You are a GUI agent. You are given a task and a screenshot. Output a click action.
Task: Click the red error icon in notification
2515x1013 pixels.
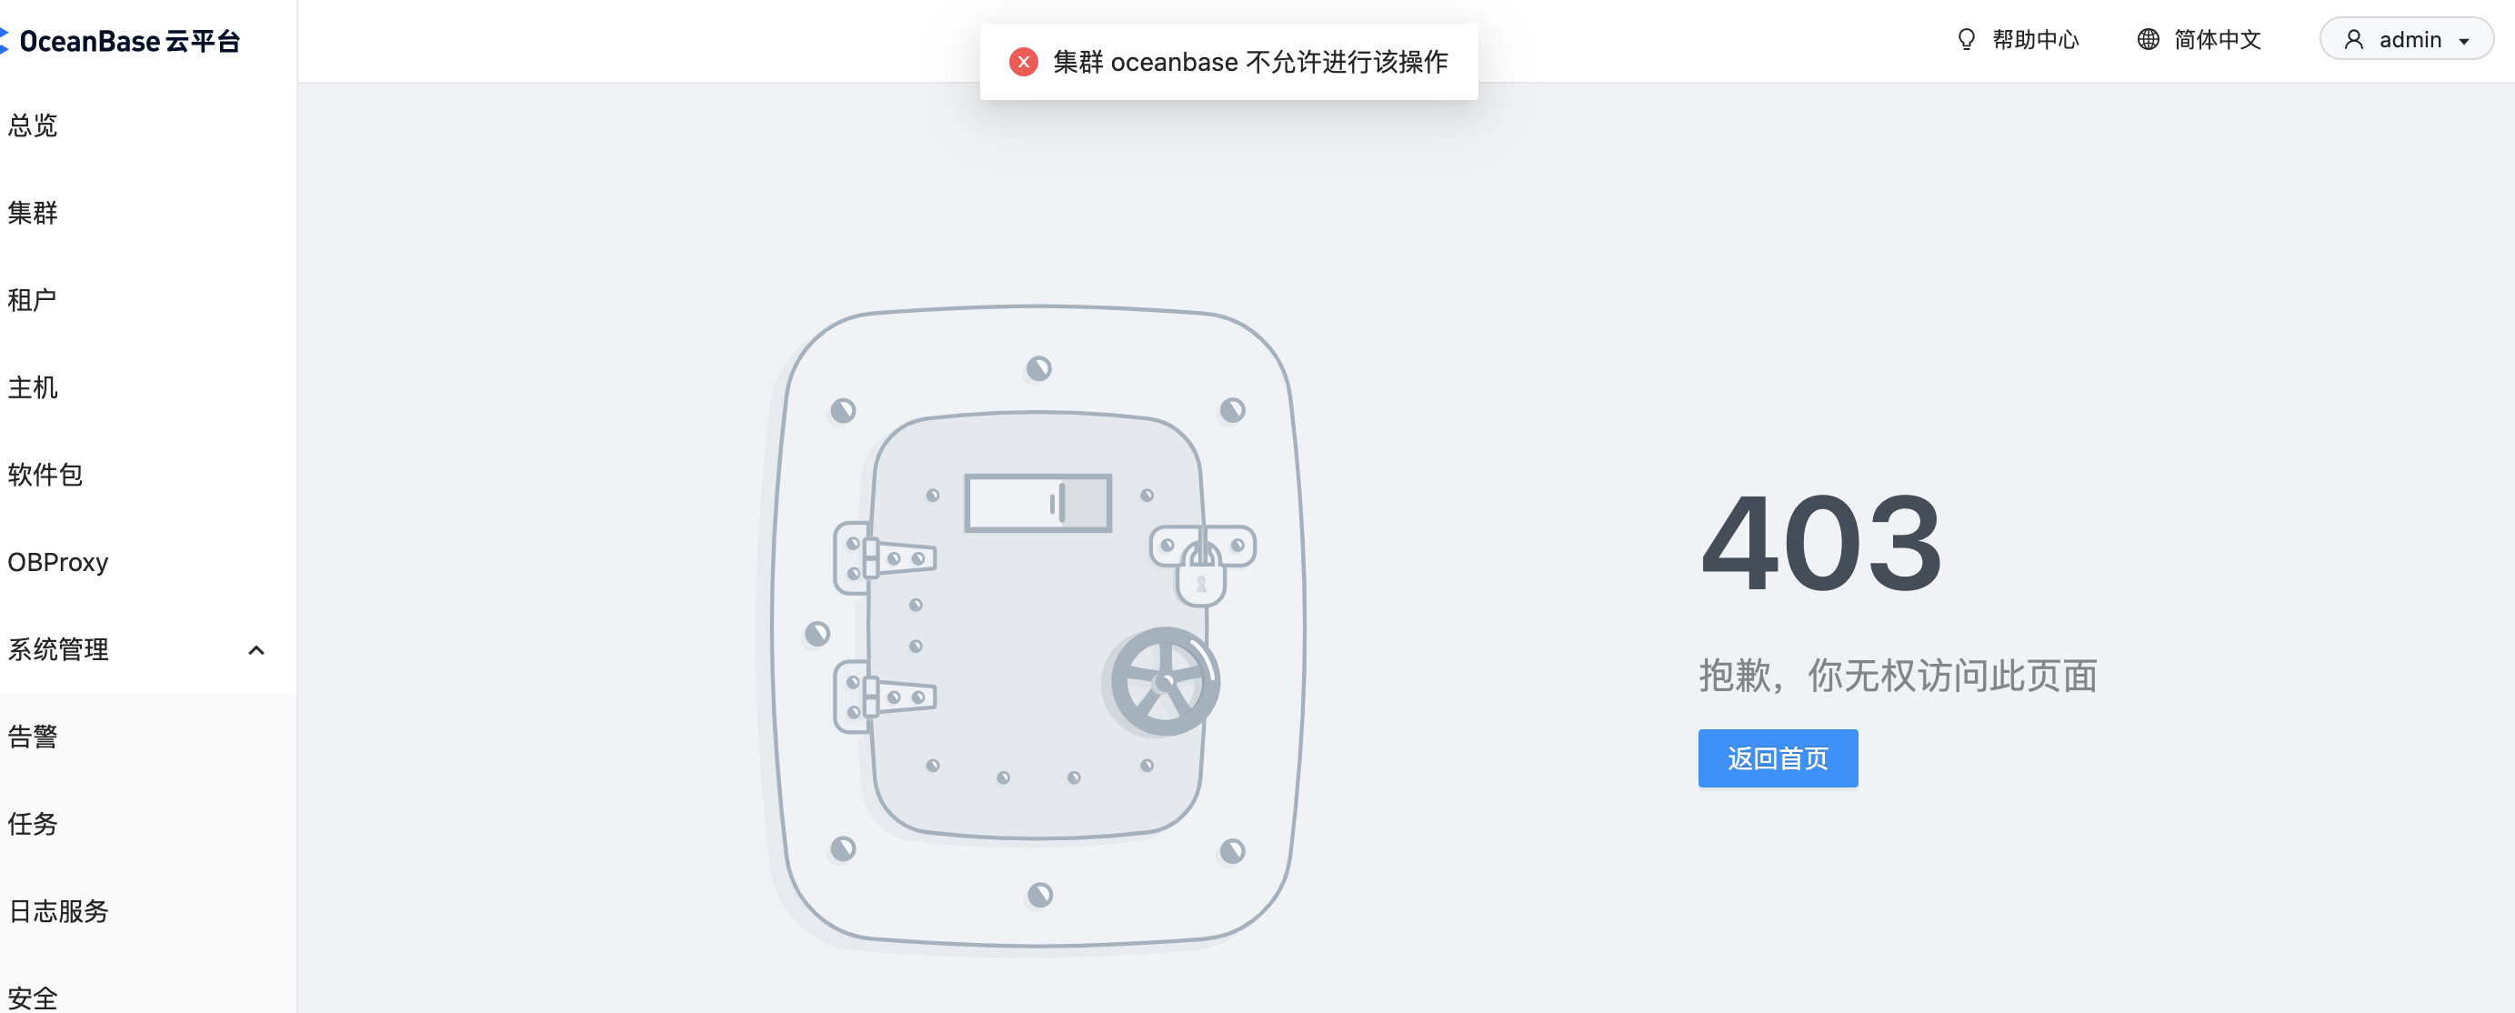[1023, 62]
